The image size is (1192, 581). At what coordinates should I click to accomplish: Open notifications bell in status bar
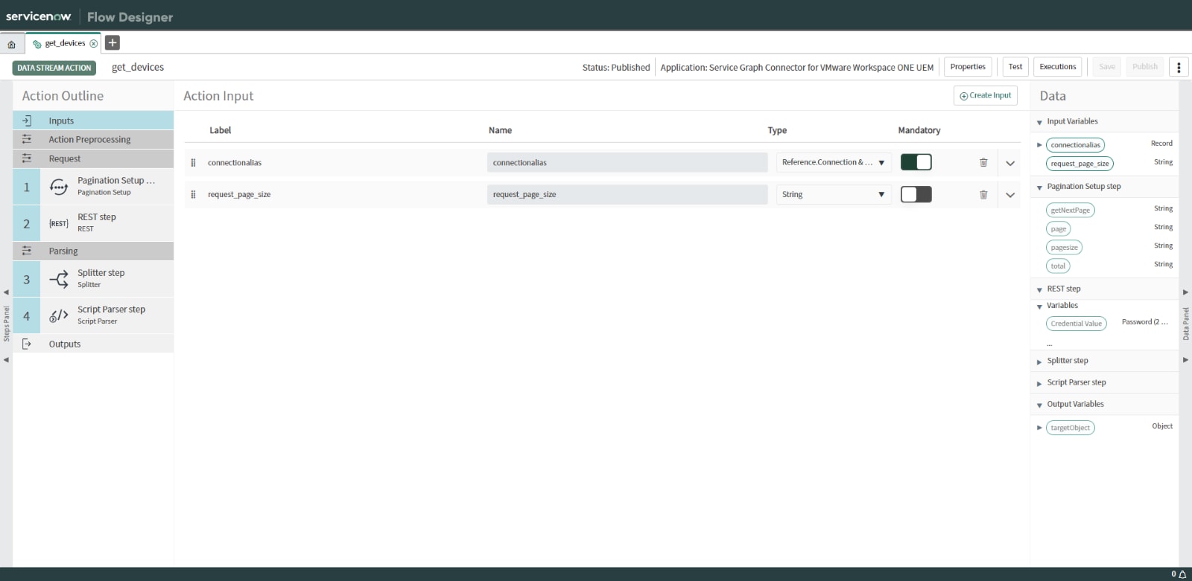click(x=1182, y=574)
